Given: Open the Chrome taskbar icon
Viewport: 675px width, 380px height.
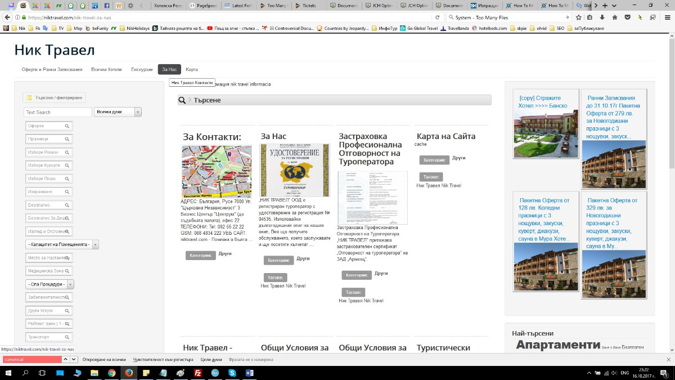Looking at the screenshot, I should point(111,373).
